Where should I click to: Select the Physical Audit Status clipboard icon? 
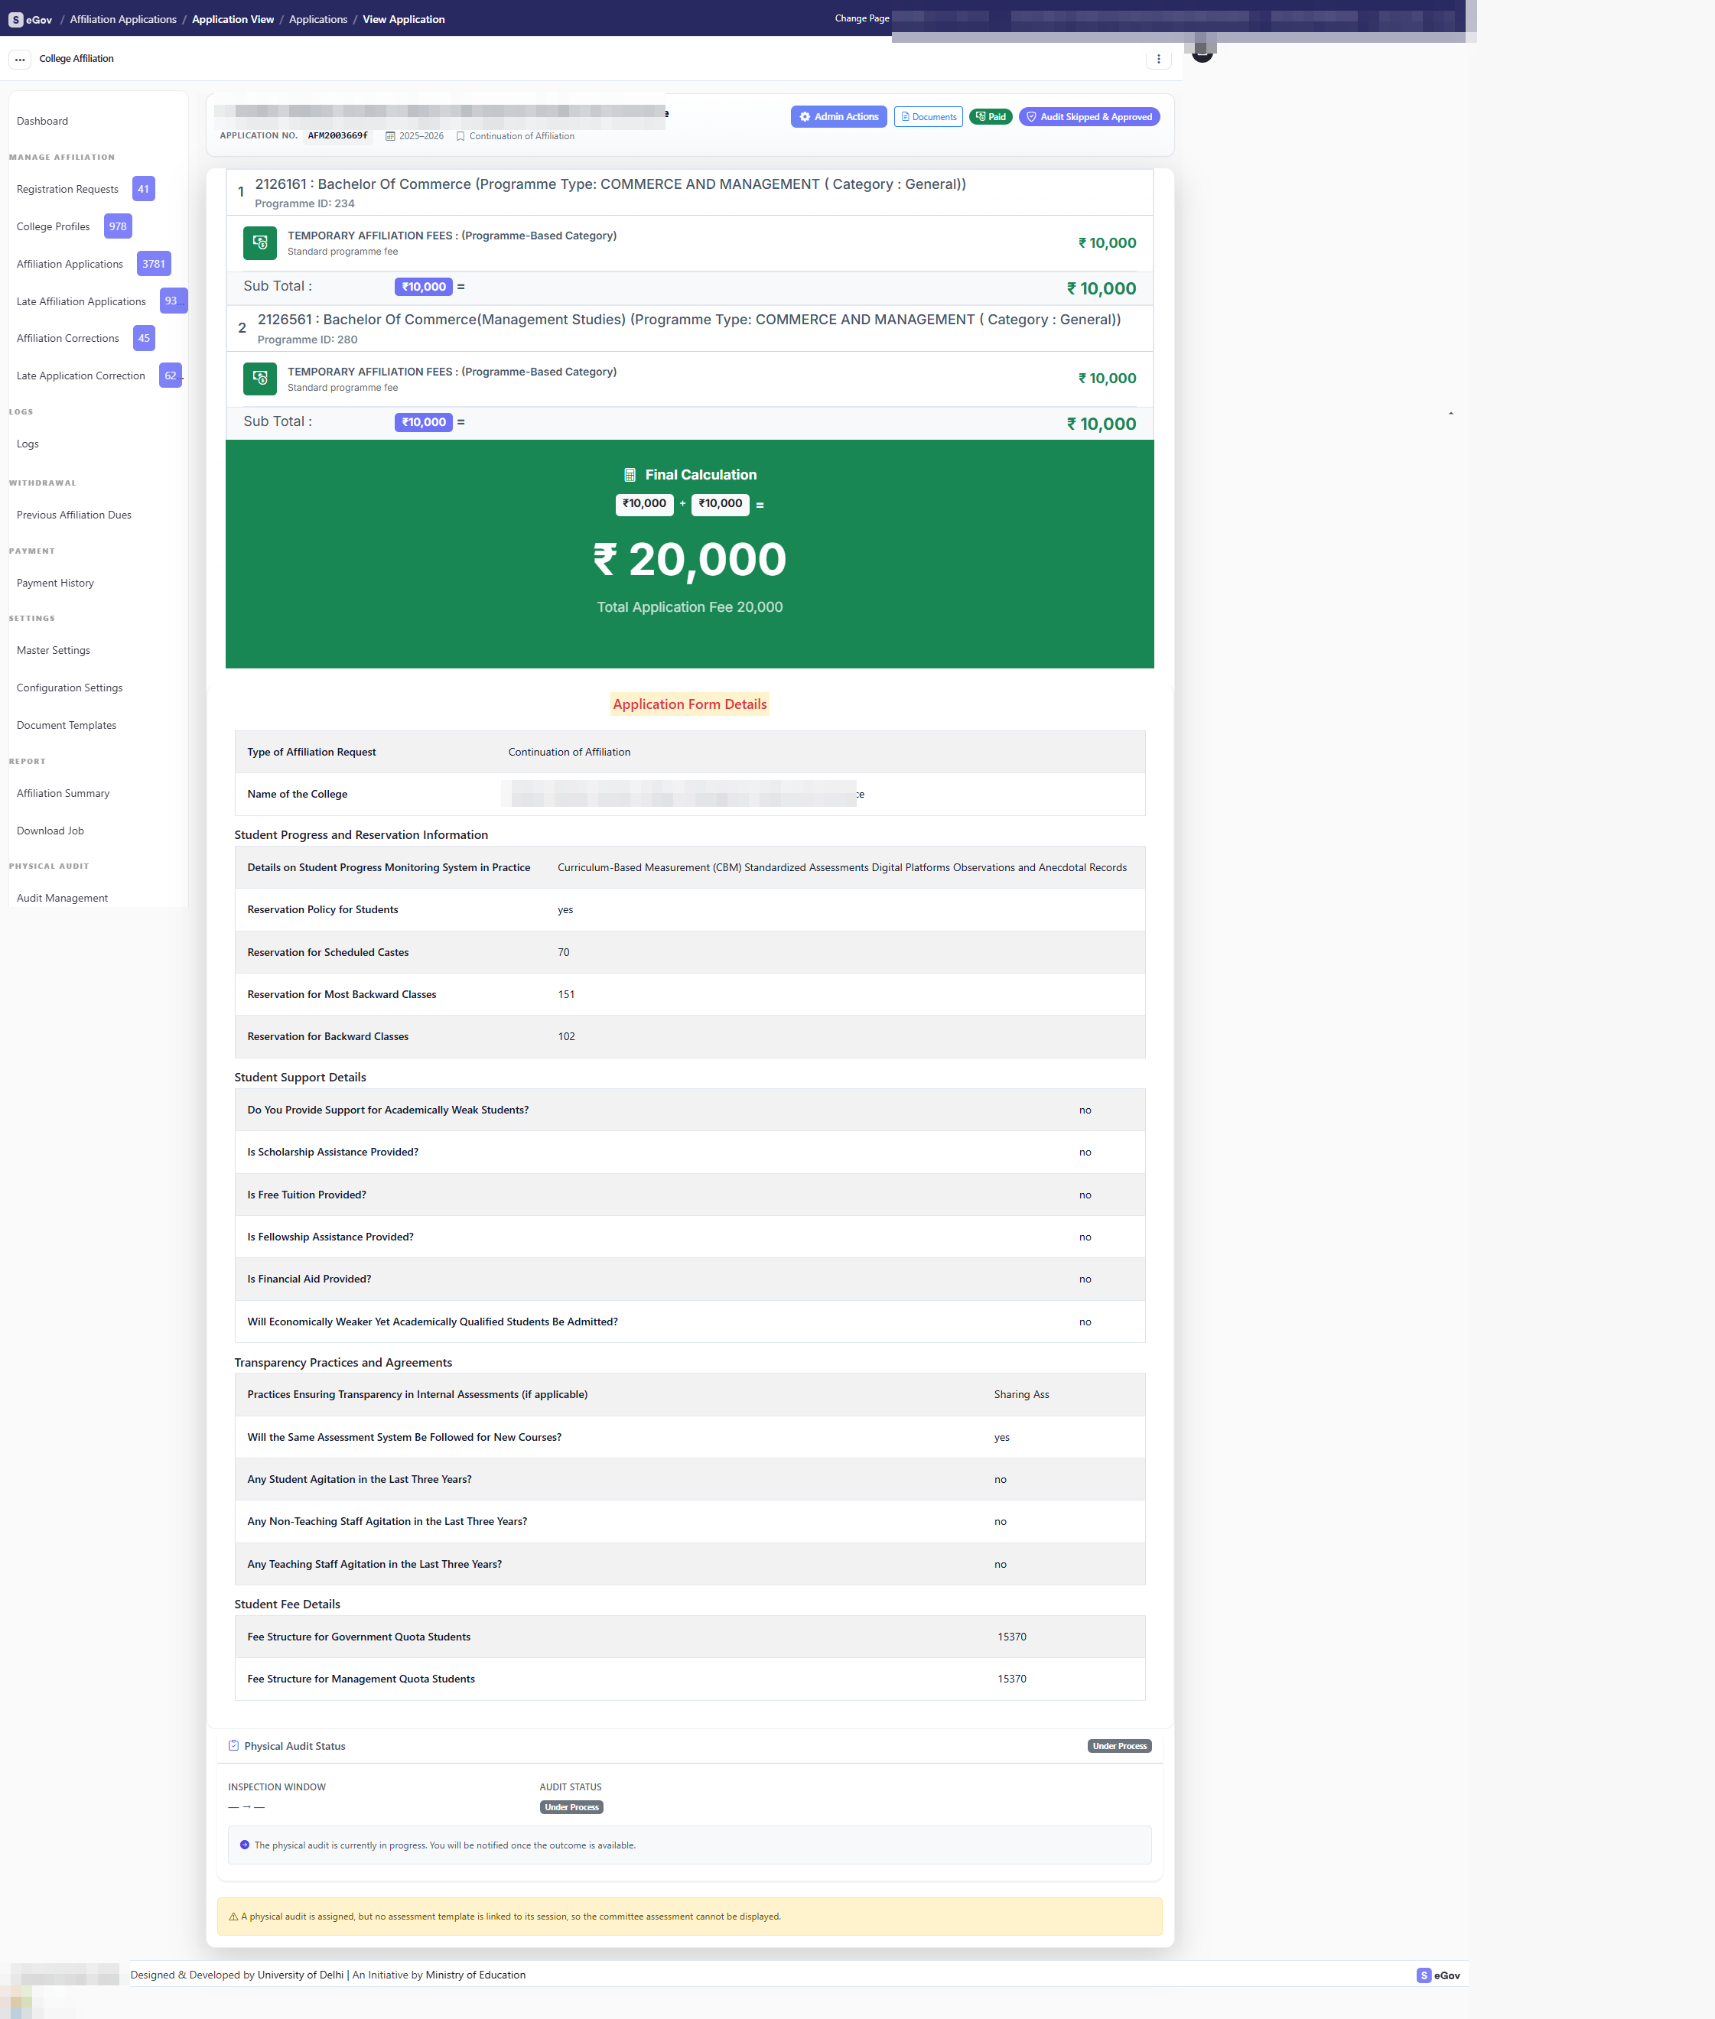233,1746
